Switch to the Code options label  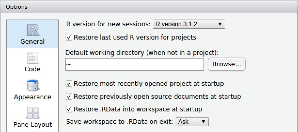click(33, 69)
